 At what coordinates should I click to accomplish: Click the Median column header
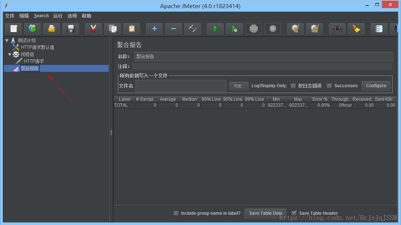click(x=189, y=99)
